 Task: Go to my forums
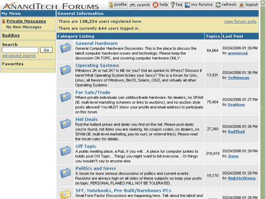coord(198,5)
